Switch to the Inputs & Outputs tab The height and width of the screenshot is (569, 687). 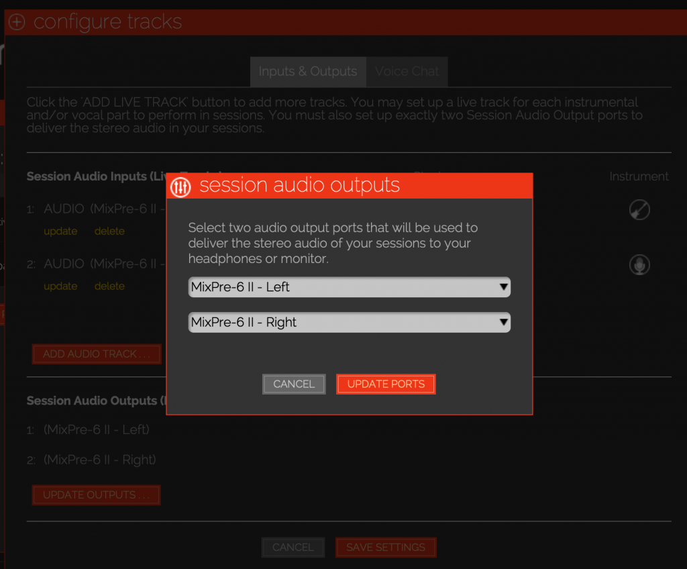(308, 71)
